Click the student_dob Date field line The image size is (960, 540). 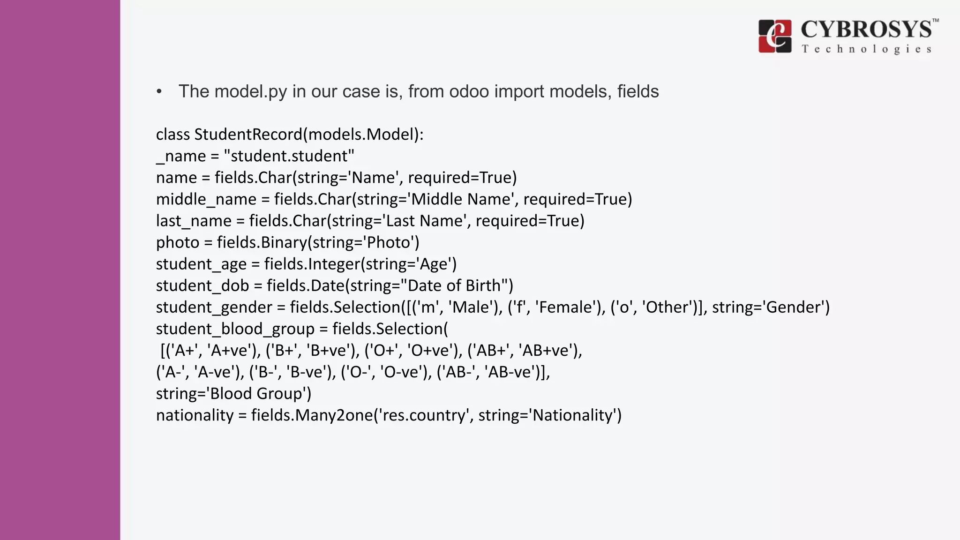(x=334, y=285)
